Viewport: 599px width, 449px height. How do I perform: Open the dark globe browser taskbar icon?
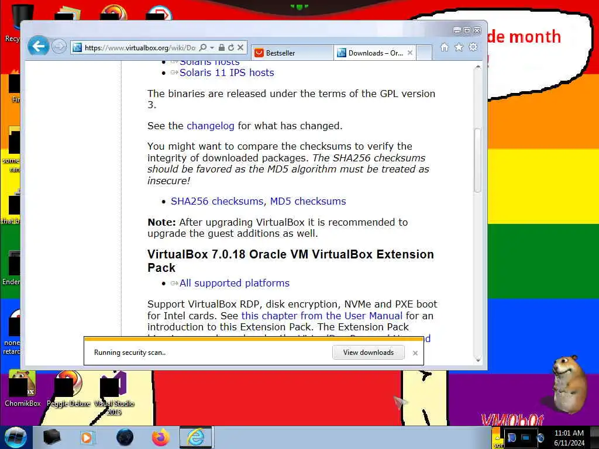(x=125, y=437)
